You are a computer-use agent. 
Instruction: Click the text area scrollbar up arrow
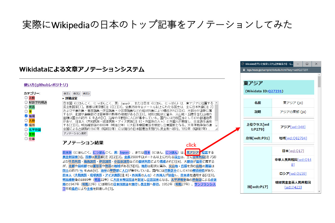[x=216, y=103]
